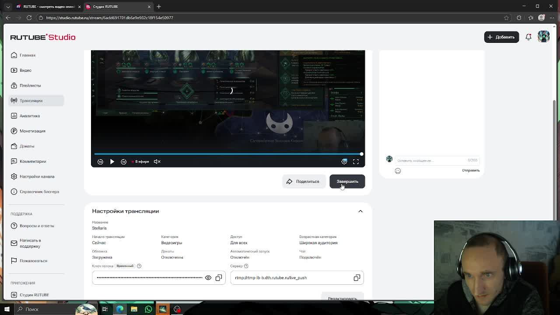Enter fullscreen mode in player
The image size is (560, 315).
(356, 161)
